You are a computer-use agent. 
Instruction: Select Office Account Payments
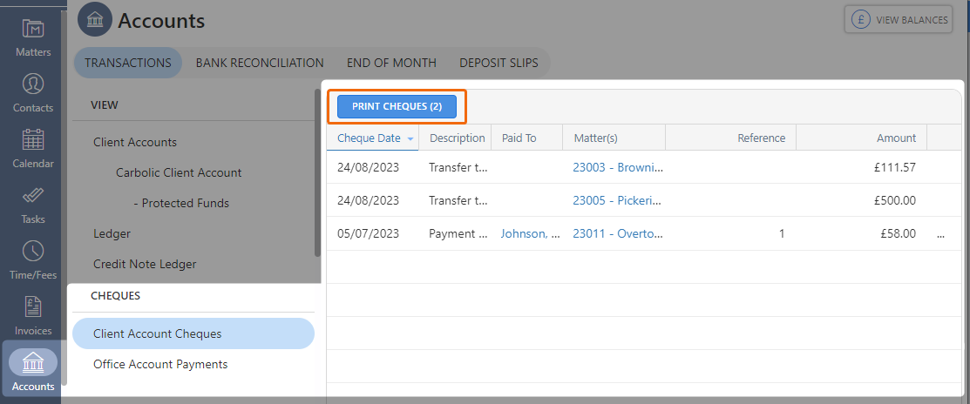(x=160, y=364)
